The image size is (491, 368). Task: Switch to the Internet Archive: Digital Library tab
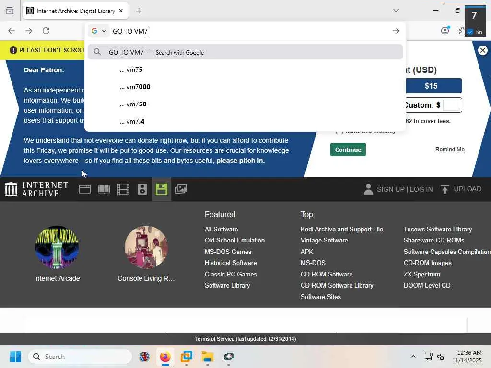point(75,11)
